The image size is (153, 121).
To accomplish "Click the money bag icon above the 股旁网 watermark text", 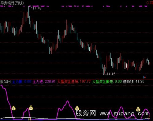I will [77, 108].
